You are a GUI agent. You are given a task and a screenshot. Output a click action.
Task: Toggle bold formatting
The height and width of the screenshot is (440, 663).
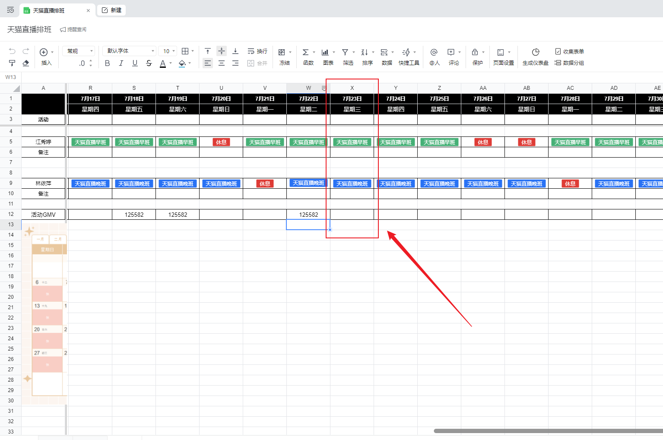tap(107, 63)
